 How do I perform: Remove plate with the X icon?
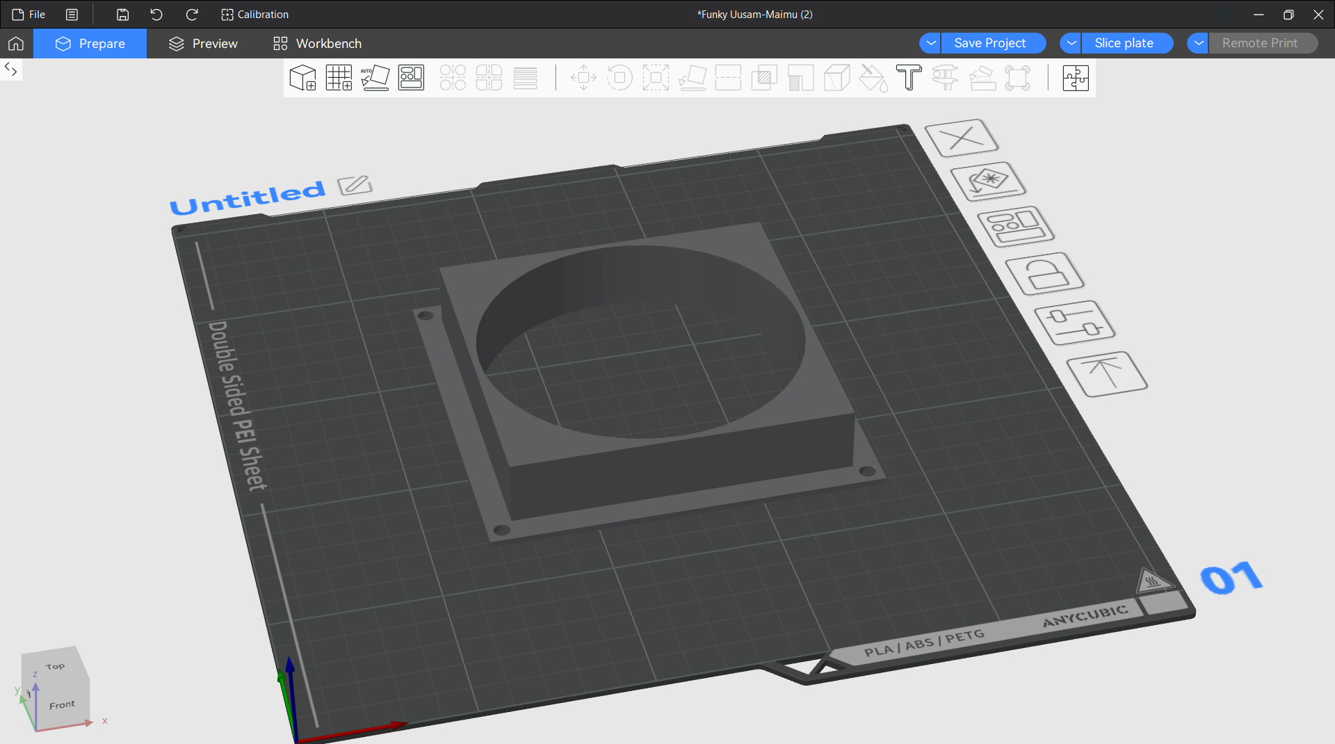point(962,138)
